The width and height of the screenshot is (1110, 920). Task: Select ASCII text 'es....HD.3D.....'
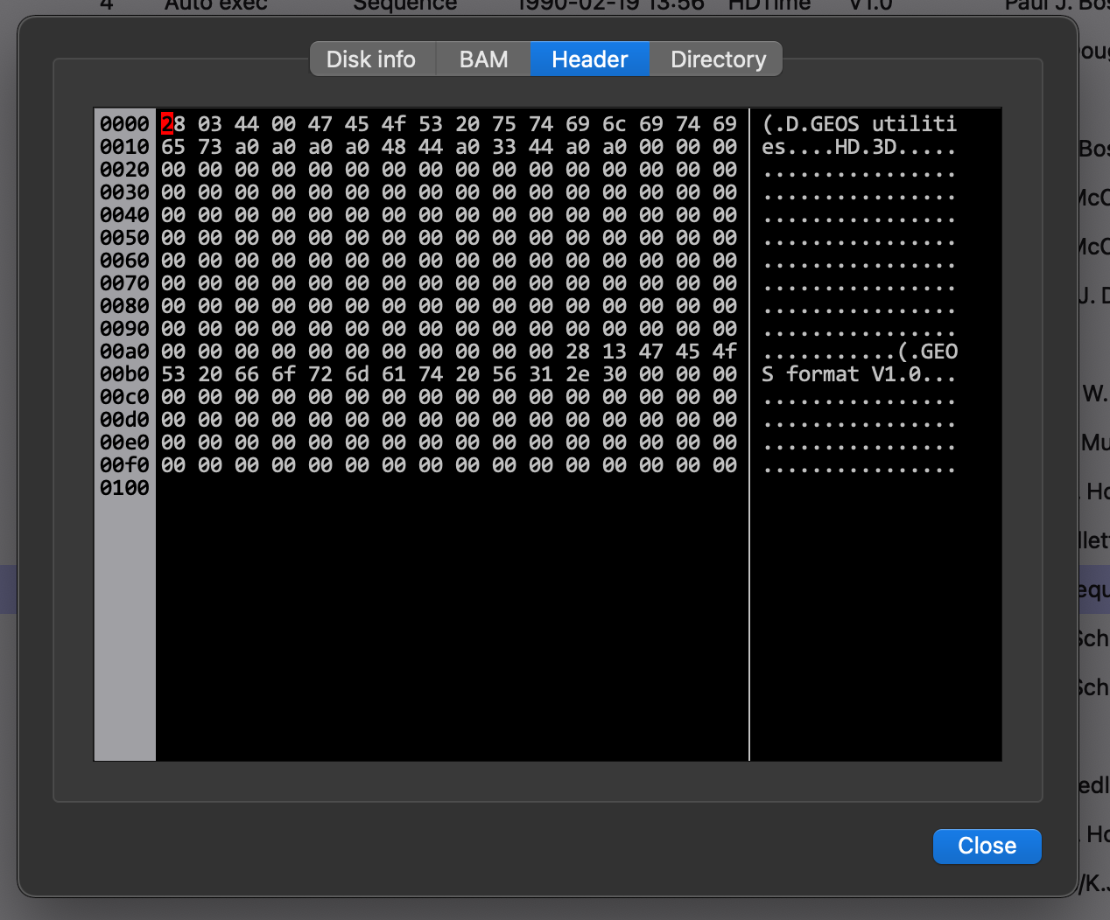point(860,147)
